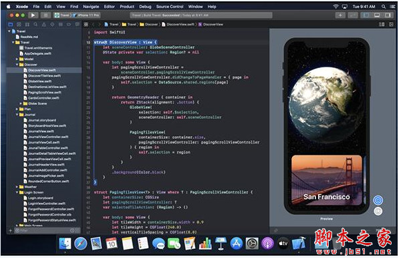Click the code review button beside Library
Viewport: 399px width, 259px height.
(353, 15)
